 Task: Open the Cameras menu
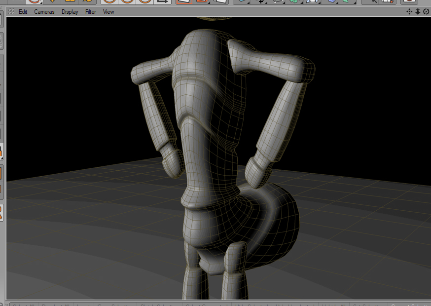44,12
